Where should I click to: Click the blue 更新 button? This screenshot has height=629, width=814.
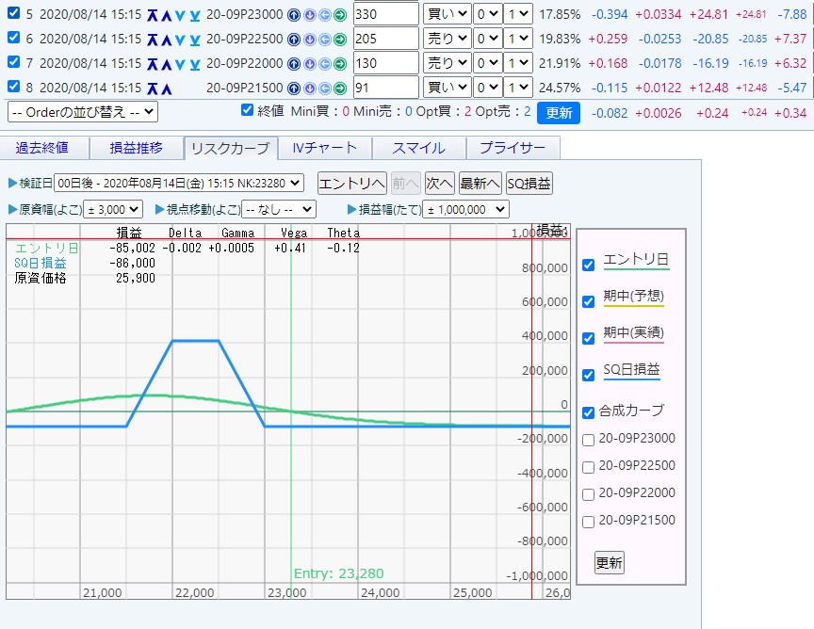click(559, 113)
